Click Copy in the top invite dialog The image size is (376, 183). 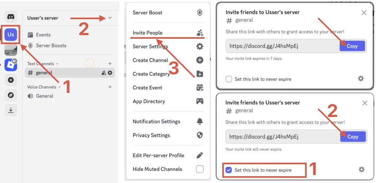point(352,46)
